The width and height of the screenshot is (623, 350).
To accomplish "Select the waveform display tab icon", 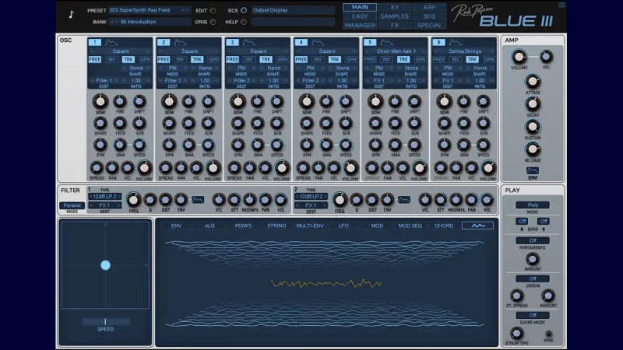I will 477,226.
